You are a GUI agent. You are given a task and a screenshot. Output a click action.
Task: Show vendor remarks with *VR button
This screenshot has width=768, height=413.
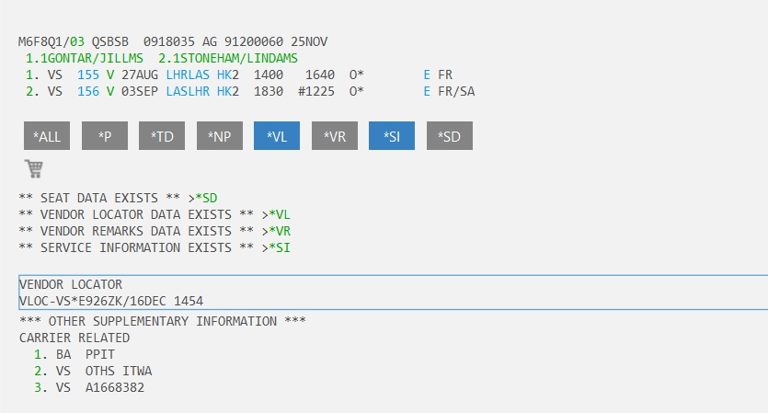click(x=335, y=136)
